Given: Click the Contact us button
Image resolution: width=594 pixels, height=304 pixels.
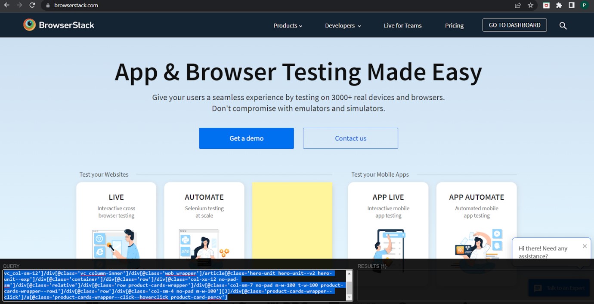Looking at the screenshot, I should (350, 138).
